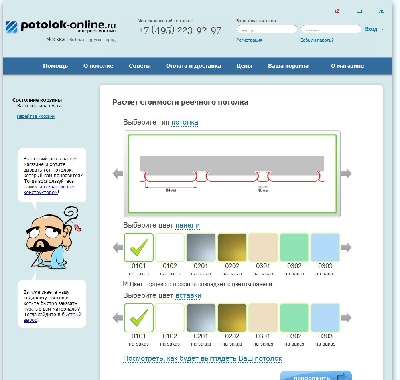Click Забыли пароль? link
The image size is (400, 380).
[x=317, y=40]
